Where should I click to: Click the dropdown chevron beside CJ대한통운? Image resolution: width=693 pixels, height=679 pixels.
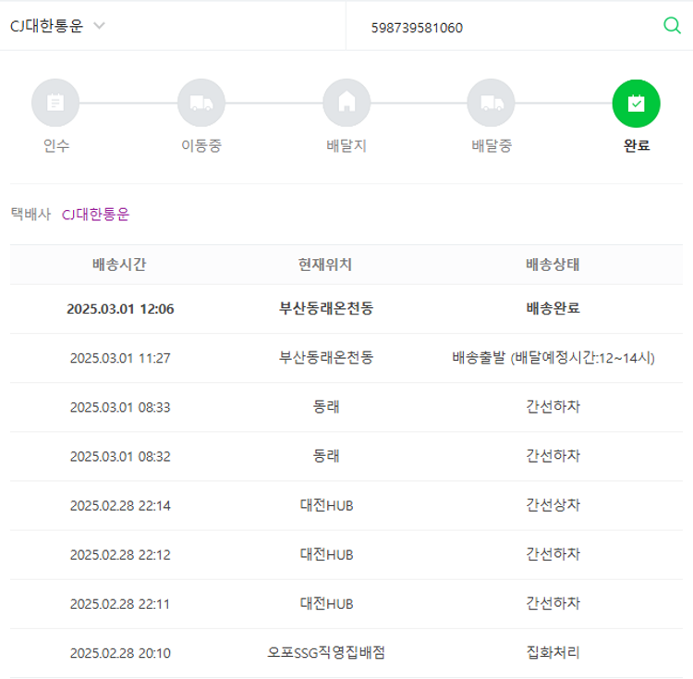[x=99, y=26]
